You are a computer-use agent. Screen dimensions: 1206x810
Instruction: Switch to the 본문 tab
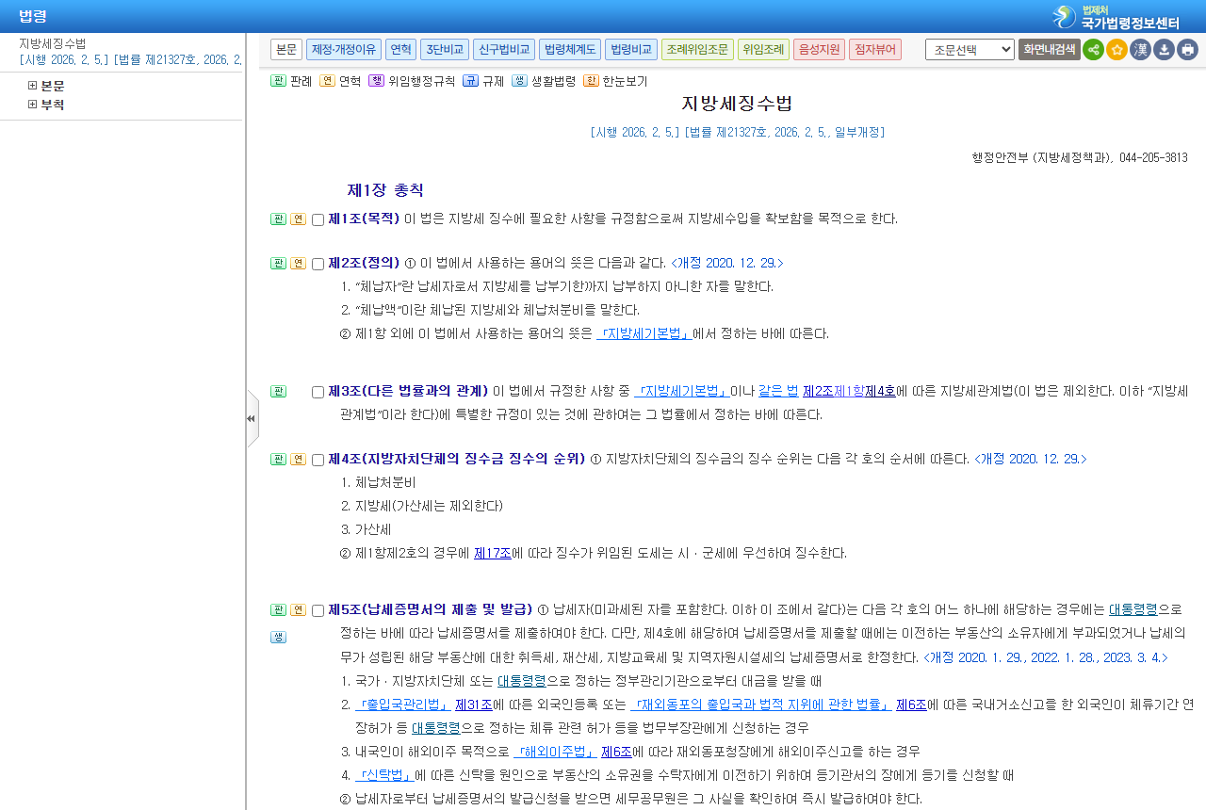pos(286,50)
